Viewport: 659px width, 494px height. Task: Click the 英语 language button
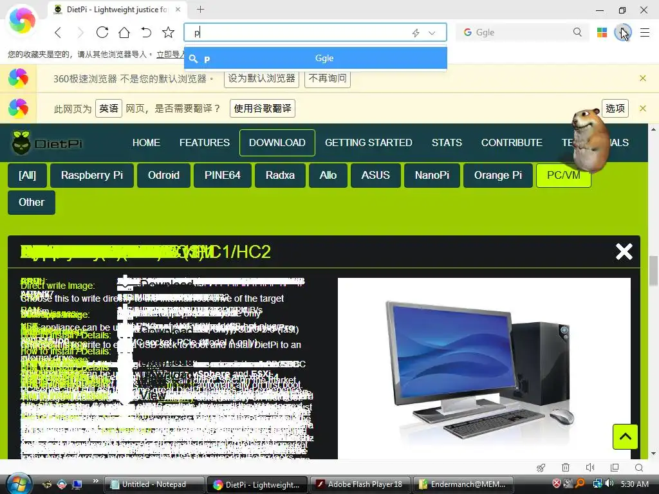(x=108, y=108)
